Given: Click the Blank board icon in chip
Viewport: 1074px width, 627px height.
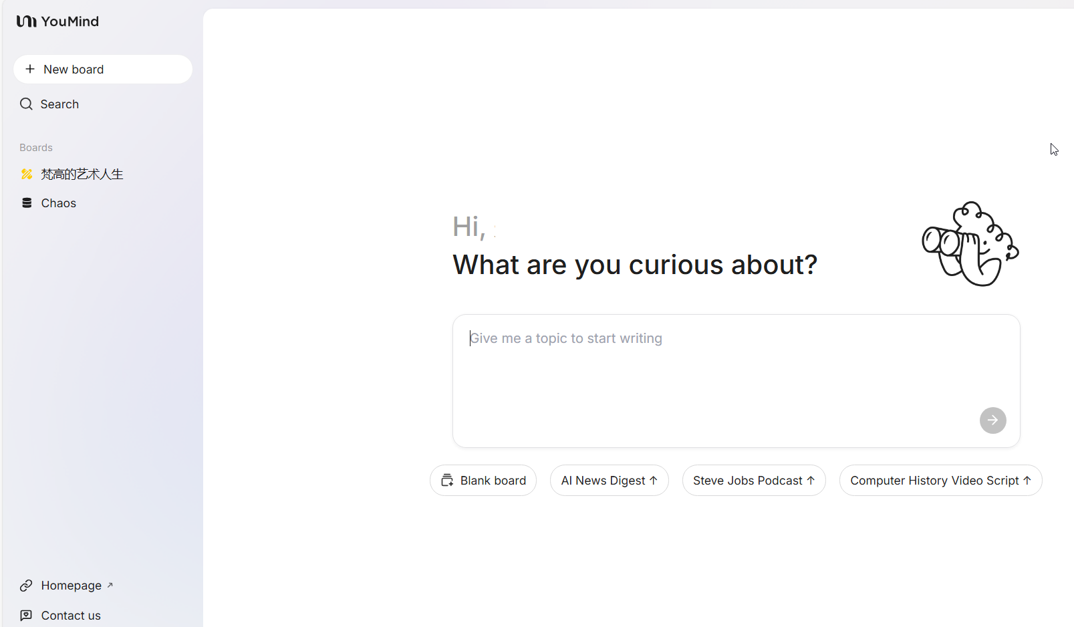Looking at the screenshot, I should coord(447,480).
